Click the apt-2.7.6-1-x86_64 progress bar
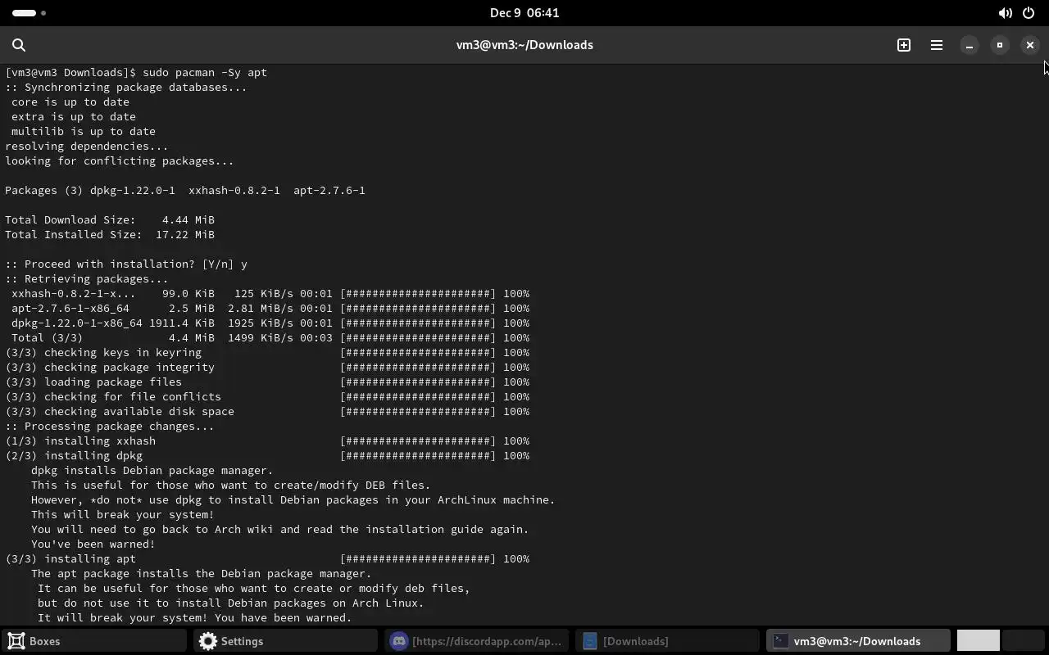Screen dimensions: 1049x655 click(x=418, y=308)
